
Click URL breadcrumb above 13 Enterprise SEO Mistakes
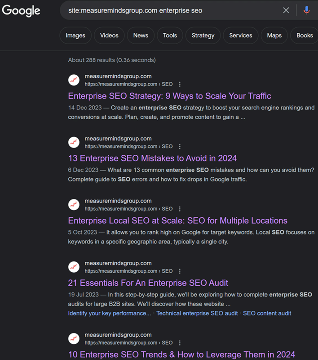(128, 147)
